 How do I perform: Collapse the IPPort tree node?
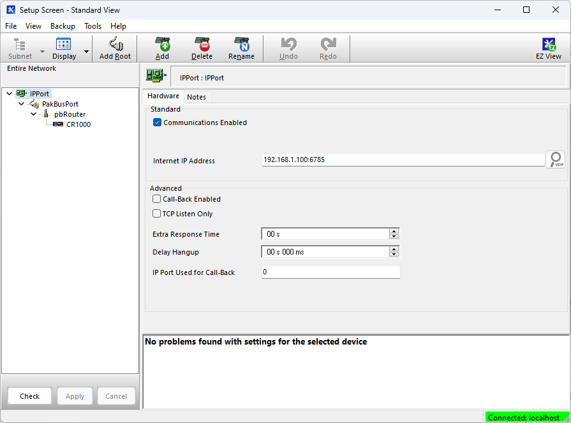click(x=9, y=94)
